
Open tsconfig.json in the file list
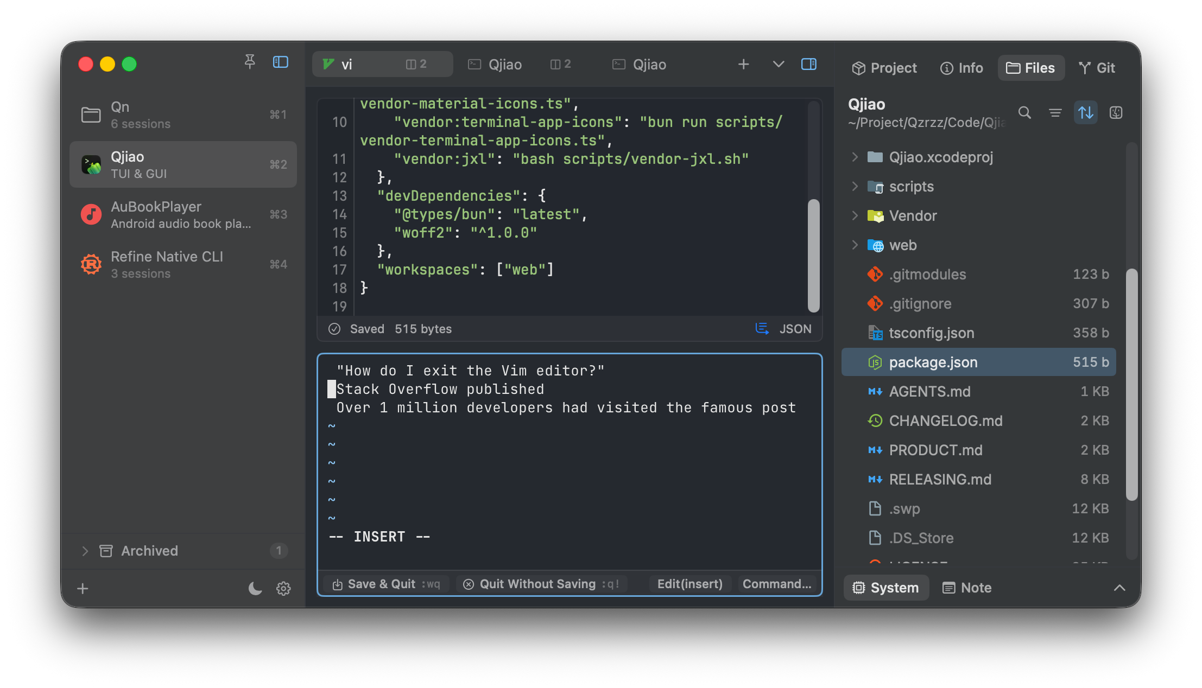(978, 333)
